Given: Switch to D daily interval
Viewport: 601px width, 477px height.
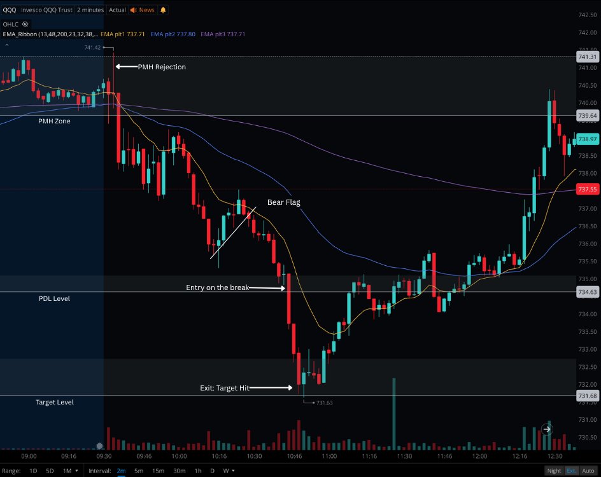Looking at the screenshot, I should point(212,471).
